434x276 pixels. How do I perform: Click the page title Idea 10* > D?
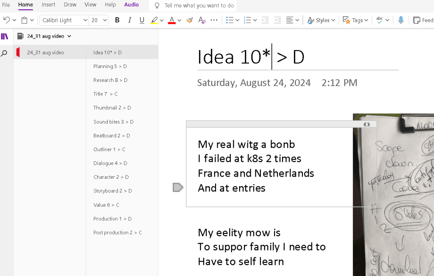tap(251, 57)
